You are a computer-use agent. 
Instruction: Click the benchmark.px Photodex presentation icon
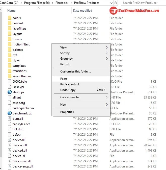(10, 113)
